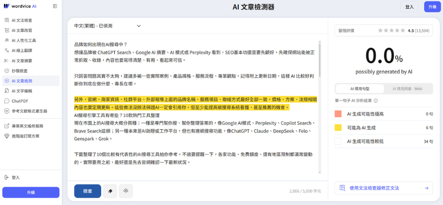Go to ChatPDF in sidebar
Viewport: 443px width, 205px height.
(x=31, y=101)
